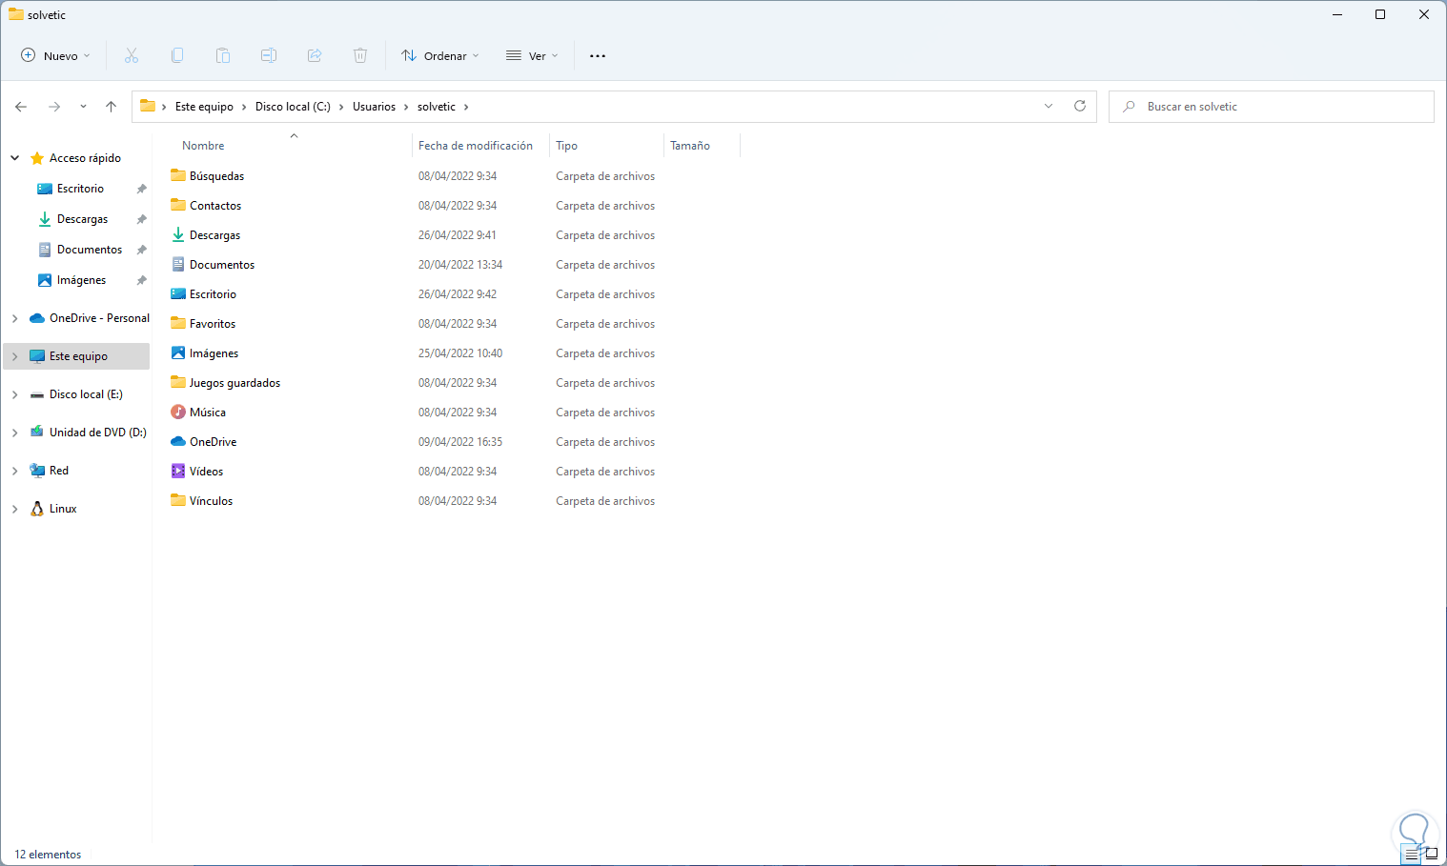Click Disco local (C:) breadcrumb
Screen dimensions: 1447x866
(293, 107)
